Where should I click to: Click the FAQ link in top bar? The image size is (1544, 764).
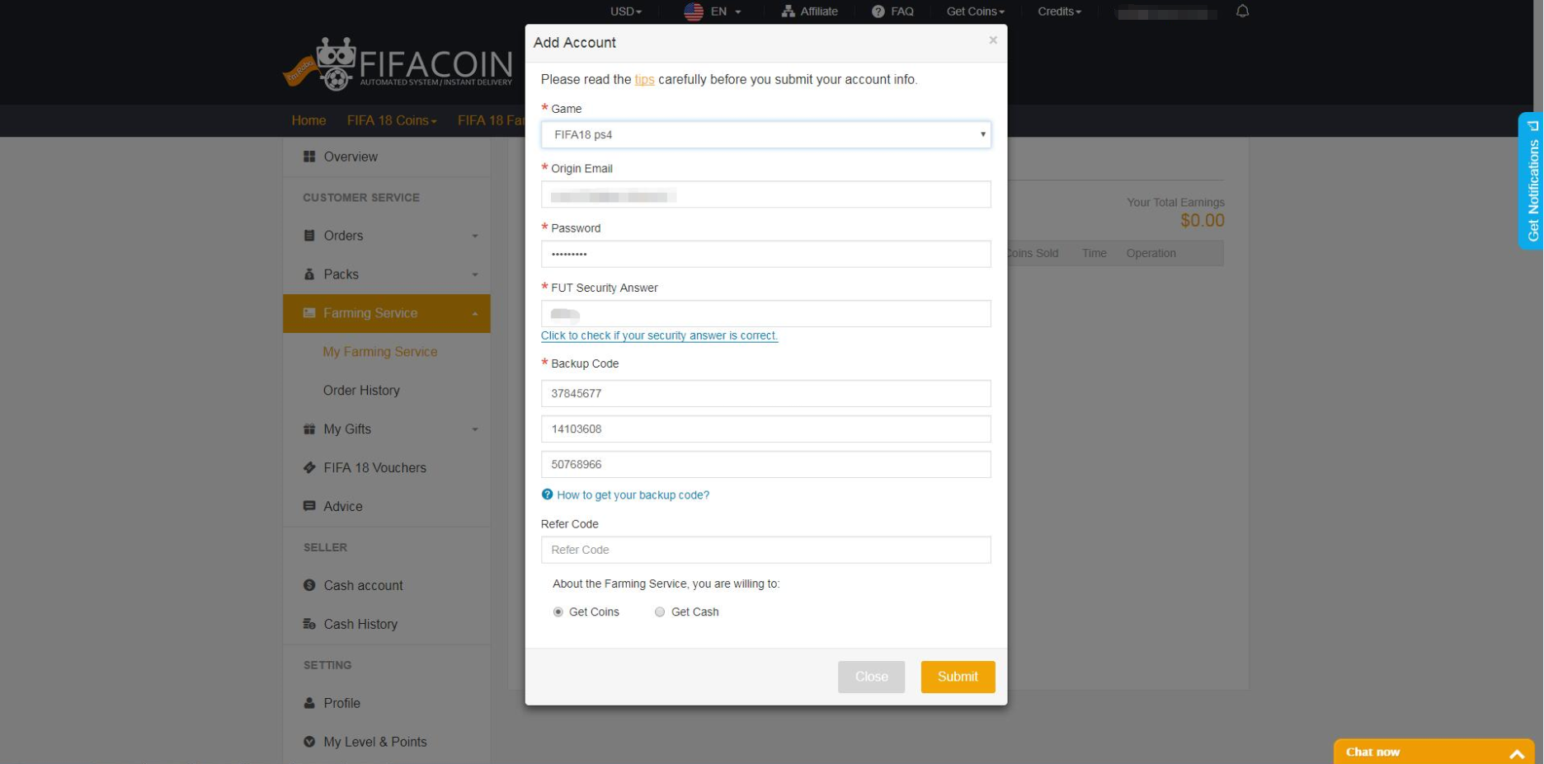(x=902, y=12)
